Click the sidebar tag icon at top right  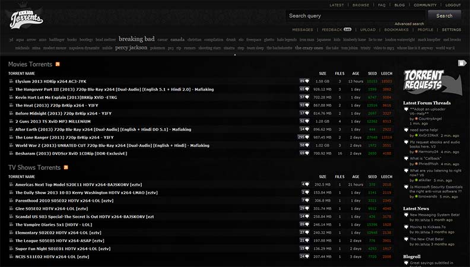click(462, 63)
